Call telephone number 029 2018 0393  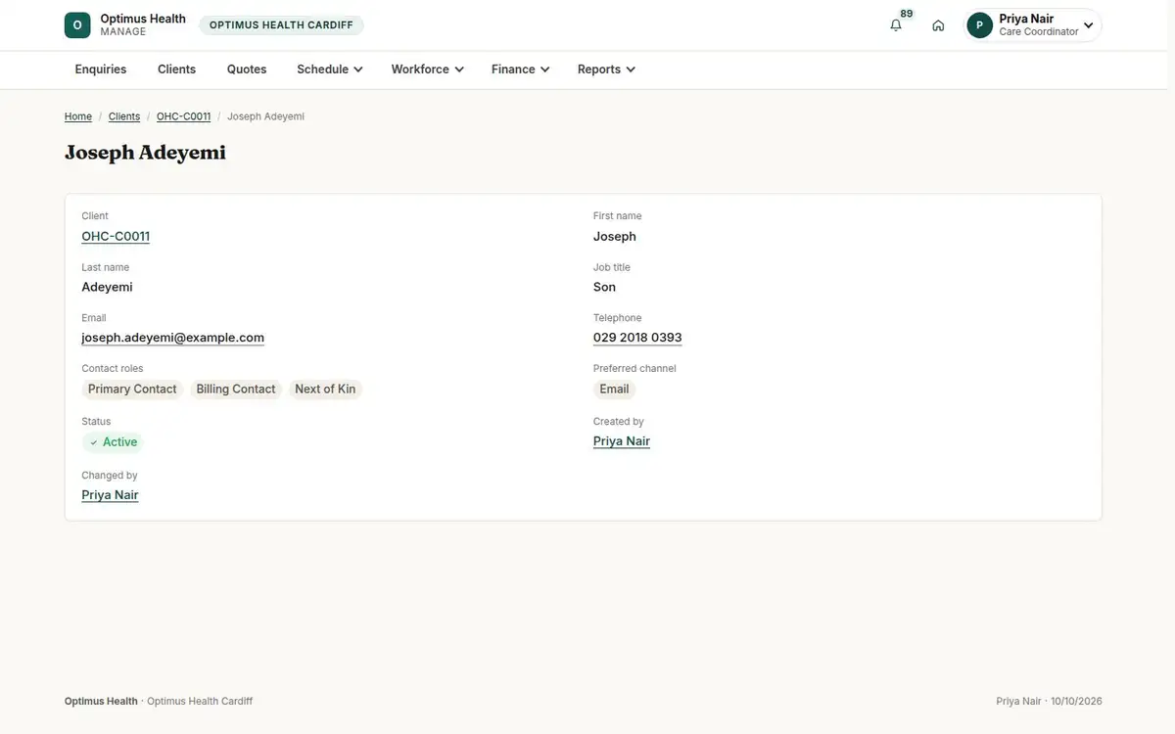(637, 338)
